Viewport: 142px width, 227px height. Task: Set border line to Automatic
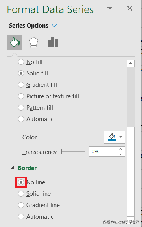36,217
